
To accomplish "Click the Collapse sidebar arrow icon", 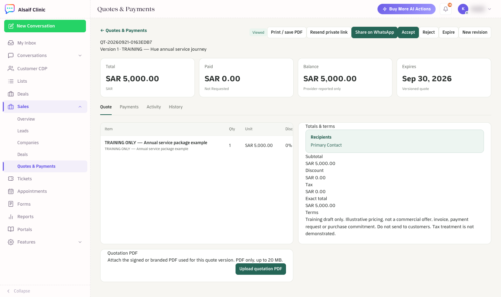I will tap(8, 291).
